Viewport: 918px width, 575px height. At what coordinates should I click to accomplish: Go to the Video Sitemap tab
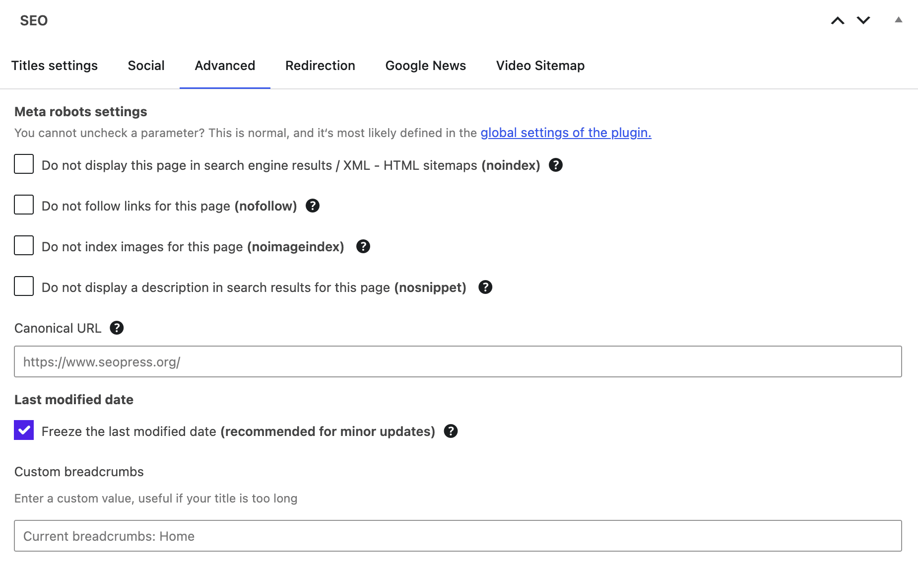point(540,66)
